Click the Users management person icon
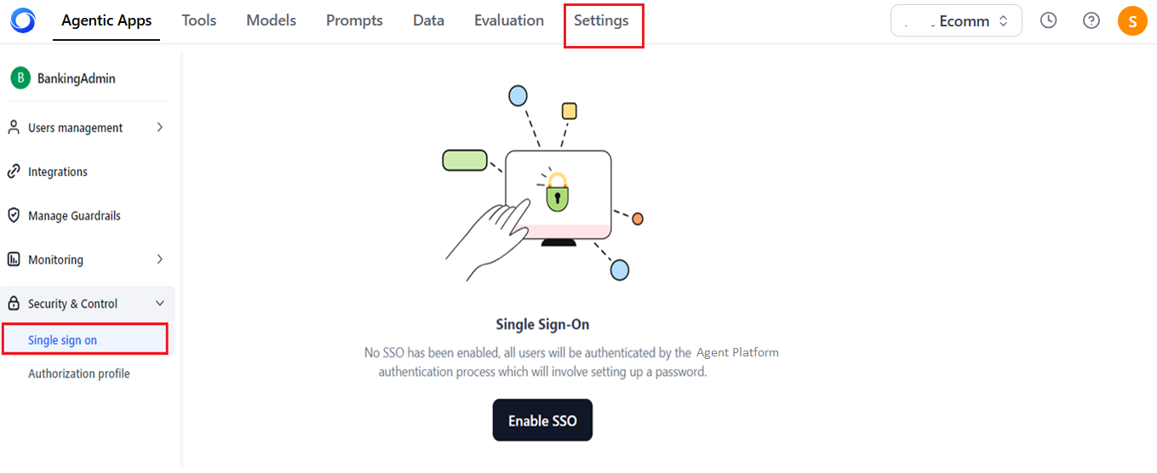This screenshot has width=1157, height=473. pyautogui.click(x=14, y=128)
